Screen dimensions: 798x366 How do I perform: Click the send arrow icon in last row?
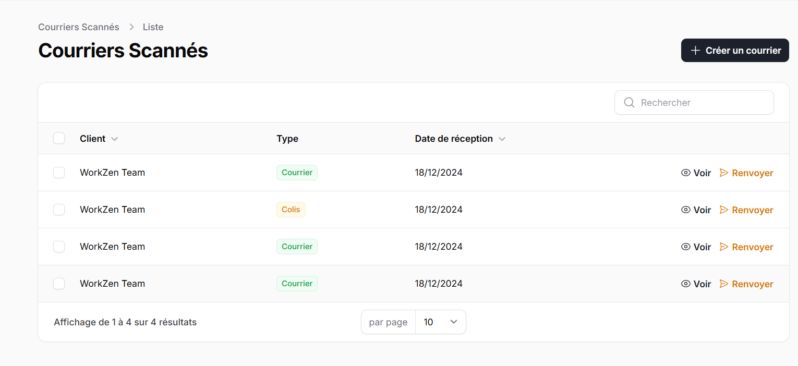(724, 284)
